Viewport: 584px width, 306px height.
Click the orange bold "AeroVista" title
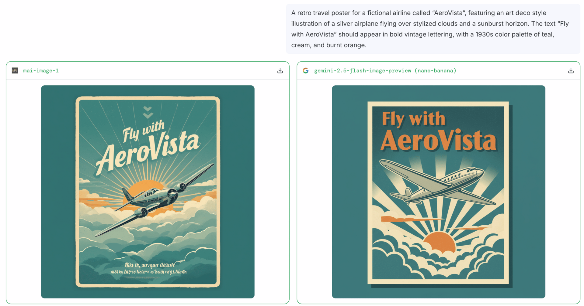click(438, 140)
